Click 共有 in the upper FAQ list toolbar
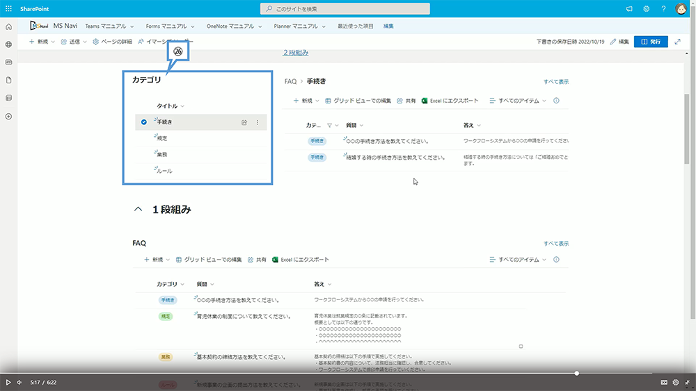Screen dimensions: 696x391 406,101
